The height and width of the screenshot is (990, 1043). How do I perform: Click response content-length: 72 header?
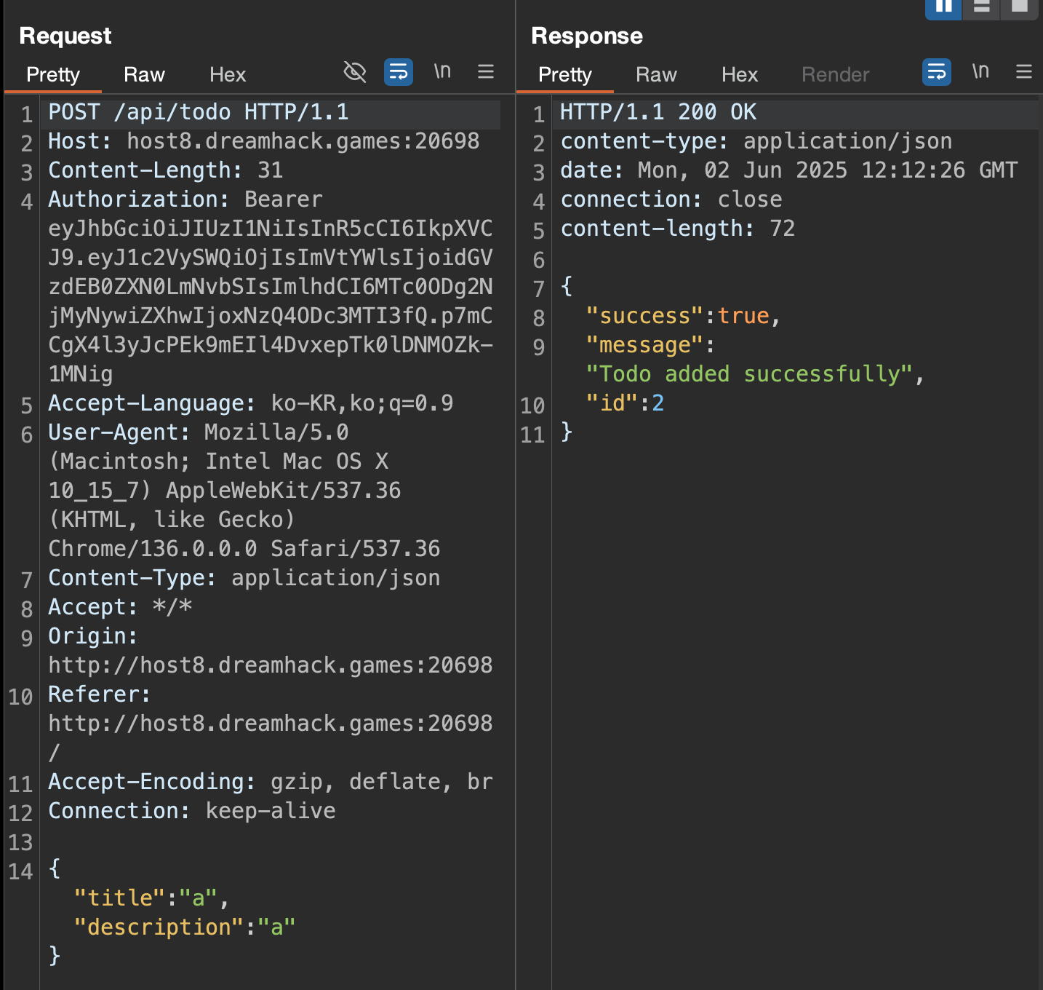coord(678,229)
